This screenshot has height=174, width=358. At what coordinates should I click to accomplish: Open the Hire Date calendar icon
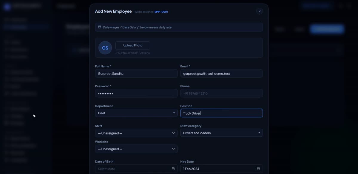(x=258, y=169)
